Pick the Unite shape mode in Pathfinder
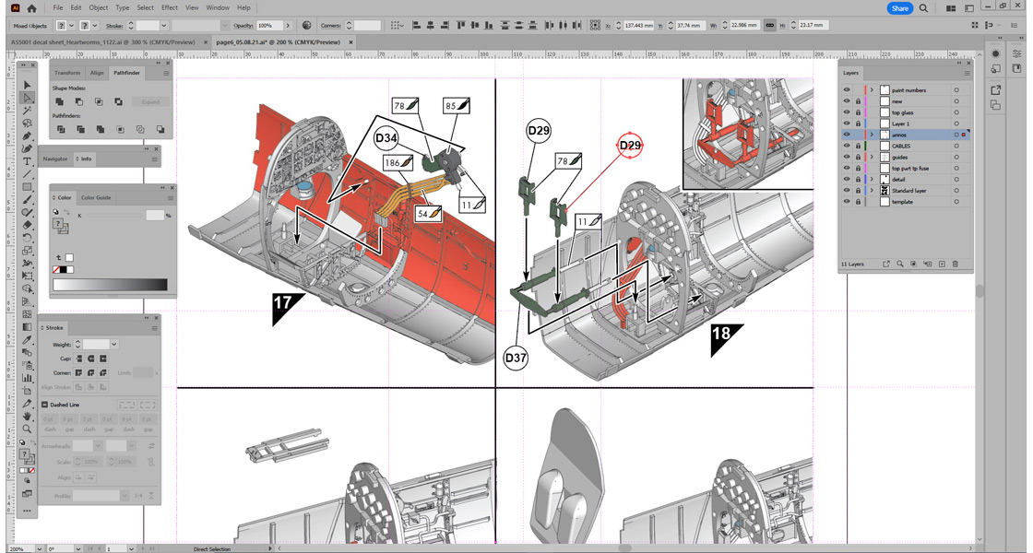Screen dimensions: 1033x553 click(x=60, y=101)
